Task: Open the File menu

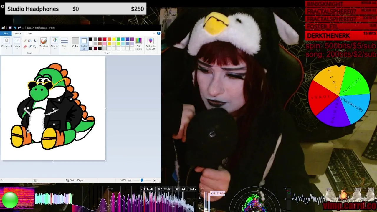Action: tap(6, 34)
